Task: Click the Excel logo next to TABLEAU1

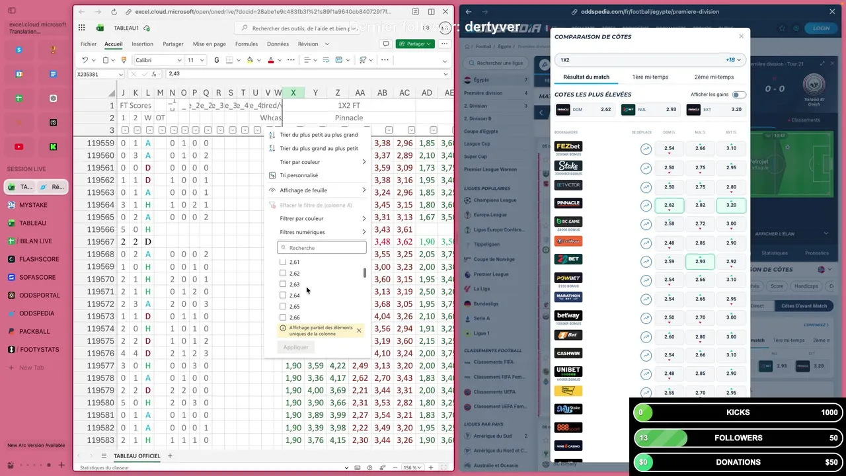Action: pyautogui.click(x=100, y=28)
